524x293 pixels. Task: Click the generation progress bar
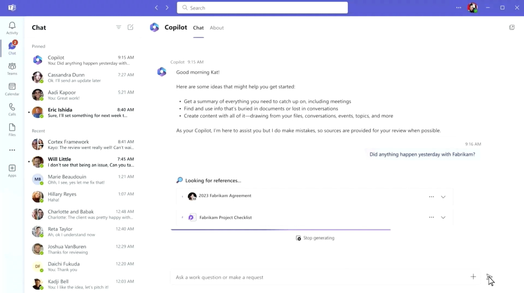point(281,230)
